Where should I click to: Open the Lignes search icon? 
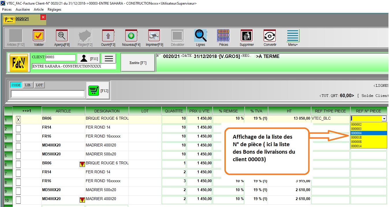(x=200, y=36)
